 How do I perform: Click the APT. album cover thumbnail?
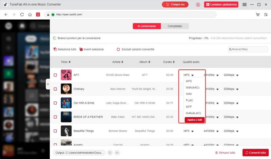[x=66, y=75]
